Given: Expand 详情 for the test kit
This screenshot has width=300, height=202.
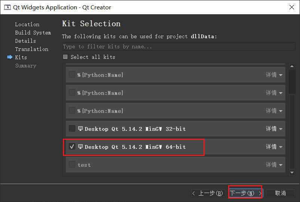Looking at the screenshot, I should click(x=274, y=165).
